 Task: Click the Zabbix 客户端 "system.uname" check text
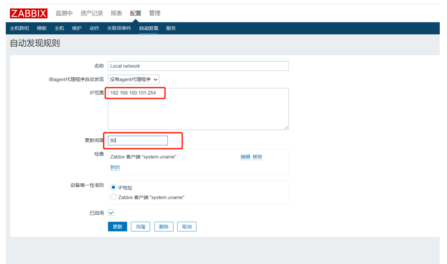tap(143, 157)
